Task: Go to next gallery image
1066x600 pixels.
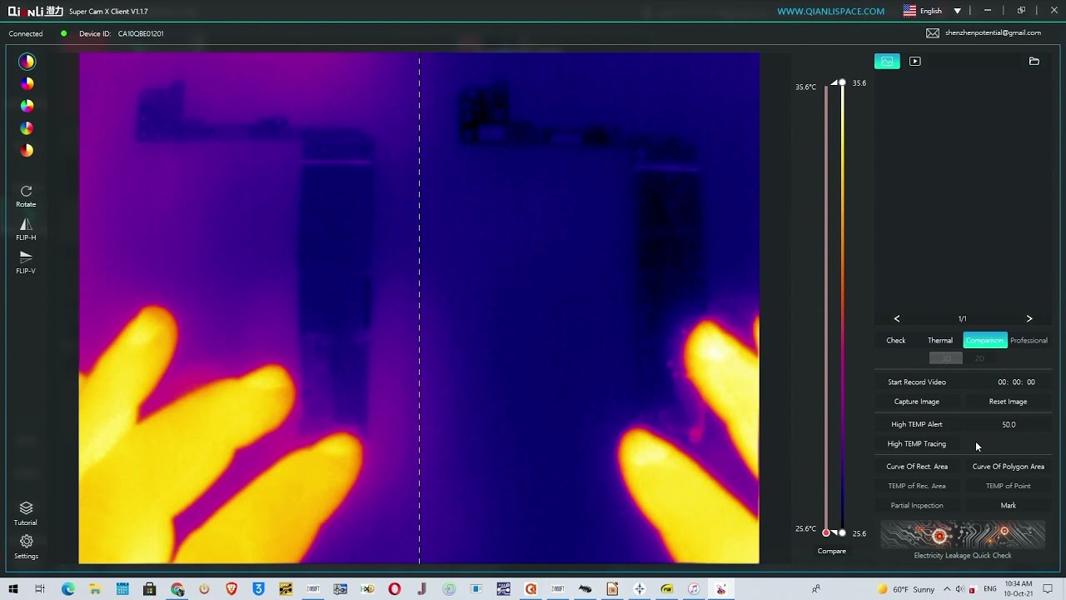Action: click(x=1029, y=318)
